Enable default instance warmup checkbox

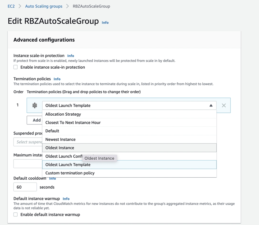[16, 214]
